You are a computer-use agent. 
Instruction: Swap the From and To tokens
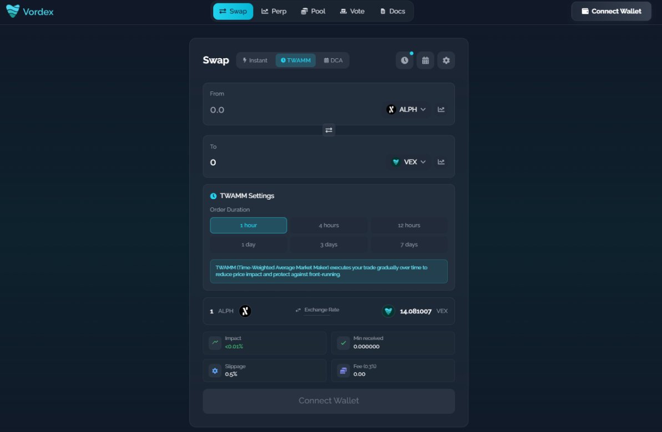coord(329,130)
